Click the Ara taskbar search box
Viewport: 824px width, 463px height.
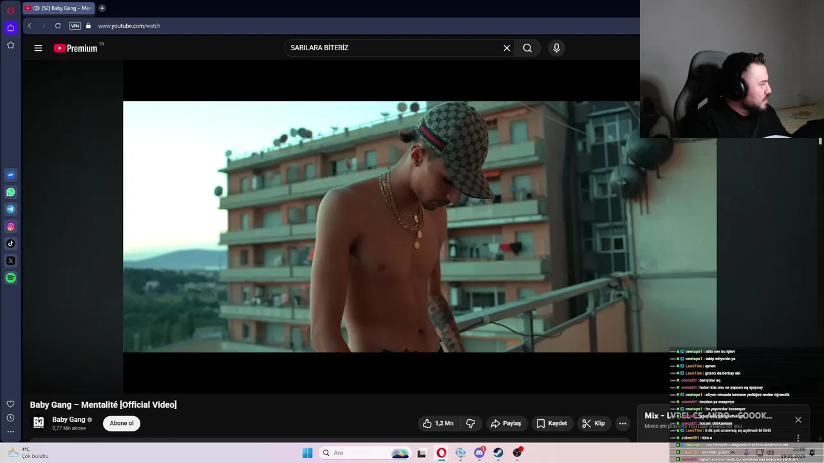pyautogui.click(x=365, y=453)
